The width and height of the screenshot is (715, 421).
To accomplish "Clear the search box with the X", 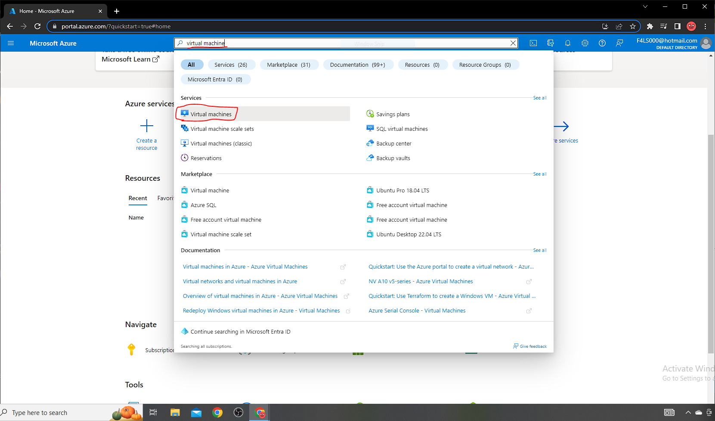I will (513, 43).
